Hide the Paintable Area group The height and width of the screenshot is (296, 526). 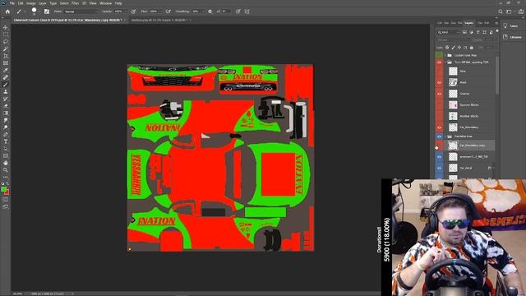click(439, 136)
